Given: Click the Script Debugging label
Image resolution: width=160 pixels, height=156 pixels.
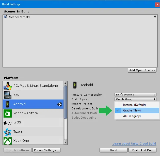Looking at the screenshot, I should 84,118.
